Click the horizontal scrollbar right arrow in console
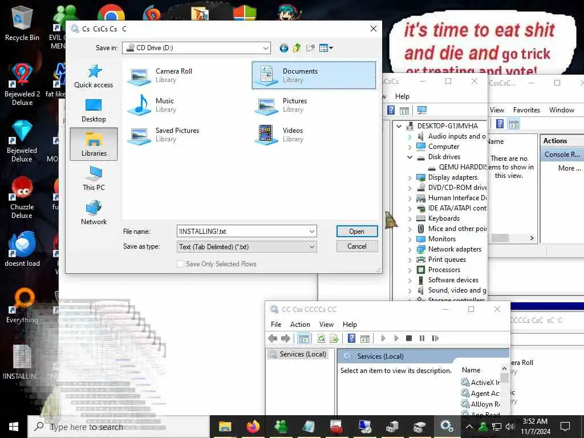This screenshot has height=438, width=584. [532, 238]
